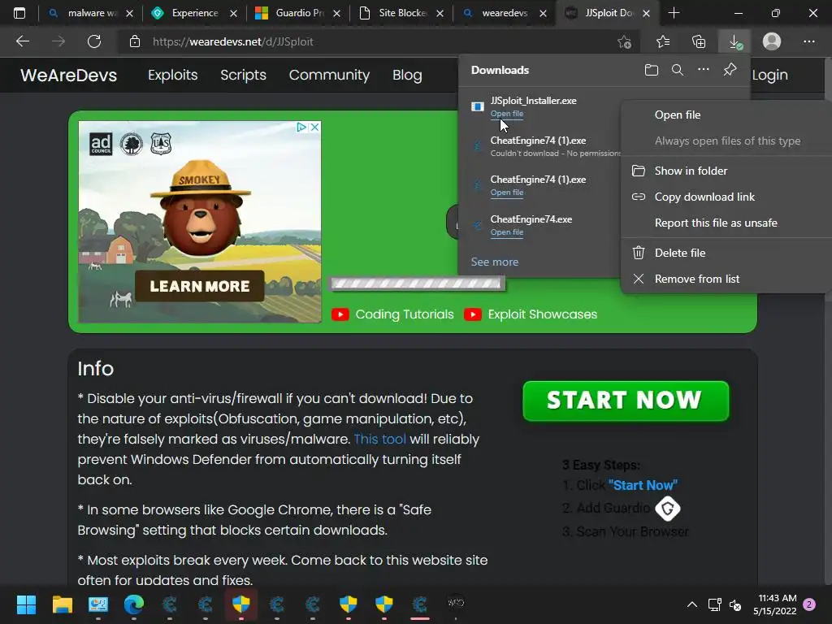Image resolution: width=832 pixels, height=624 pixels.
Task: Open the Favorites list icon
Action: [x=663, y=41]
